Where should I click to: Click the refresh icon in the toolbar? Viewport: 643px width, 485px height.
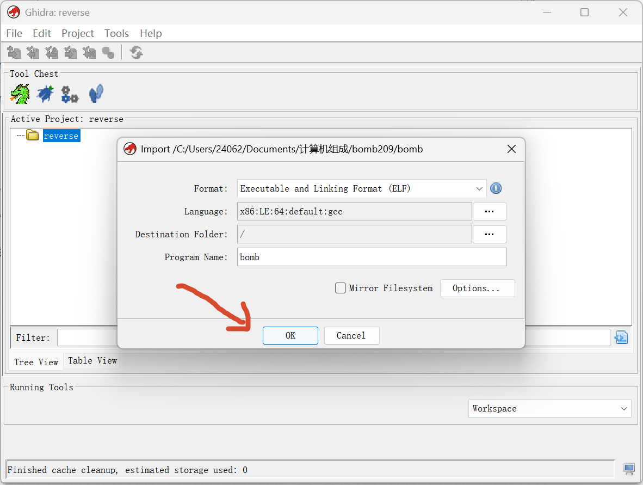coord(135,52)
